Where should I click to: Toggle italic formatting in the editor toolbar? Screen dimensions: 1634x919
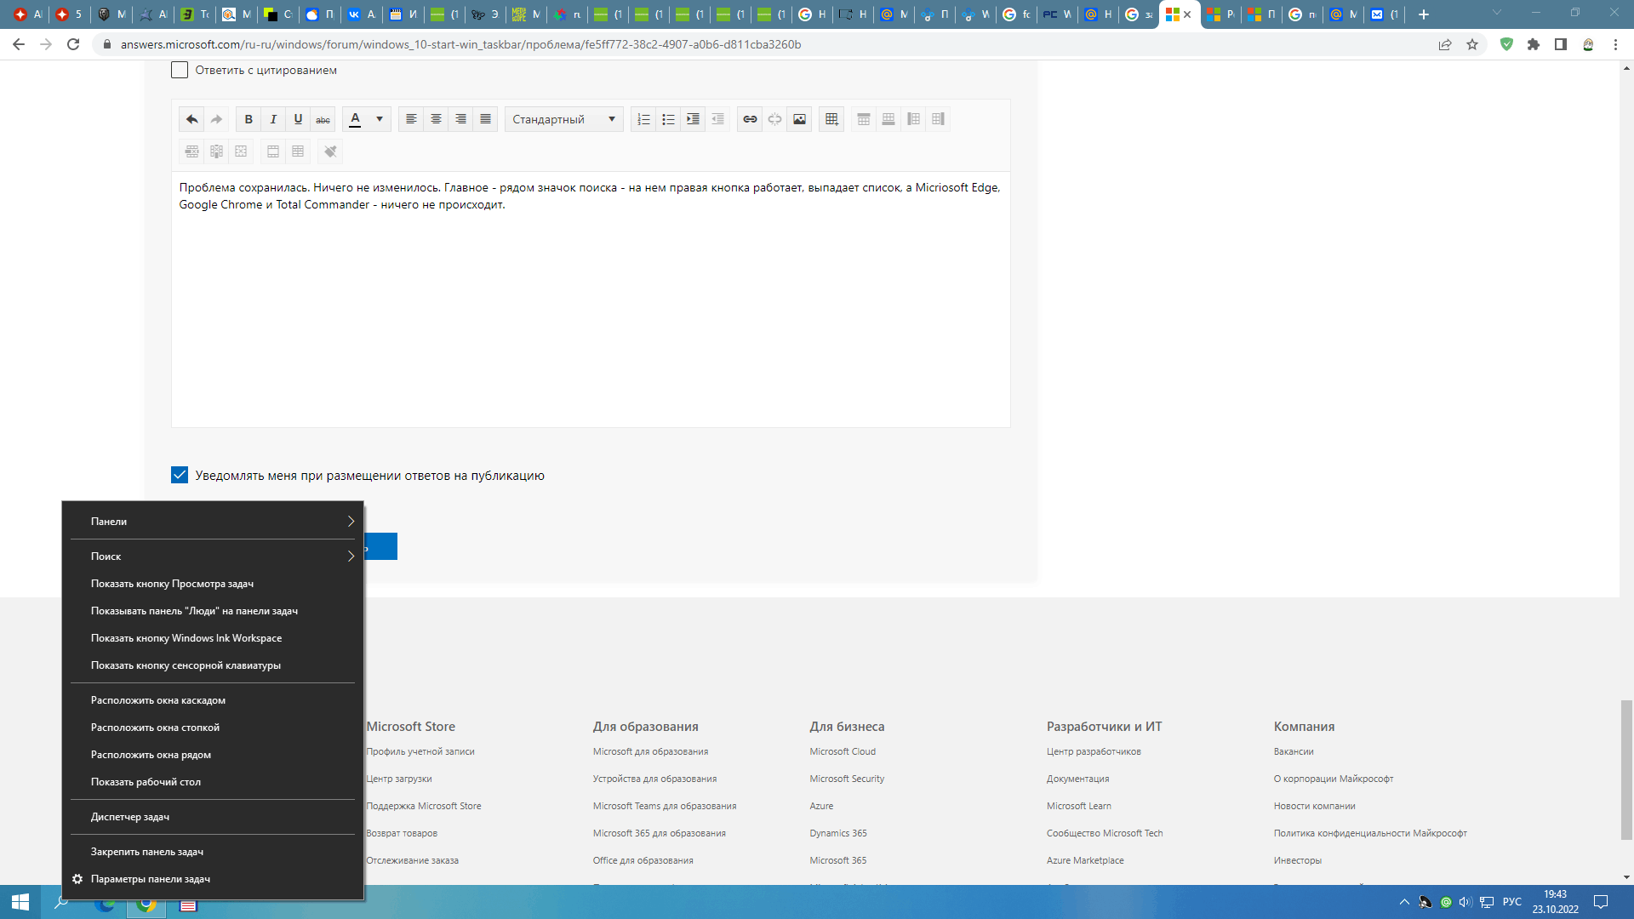[x=273, y=119]
